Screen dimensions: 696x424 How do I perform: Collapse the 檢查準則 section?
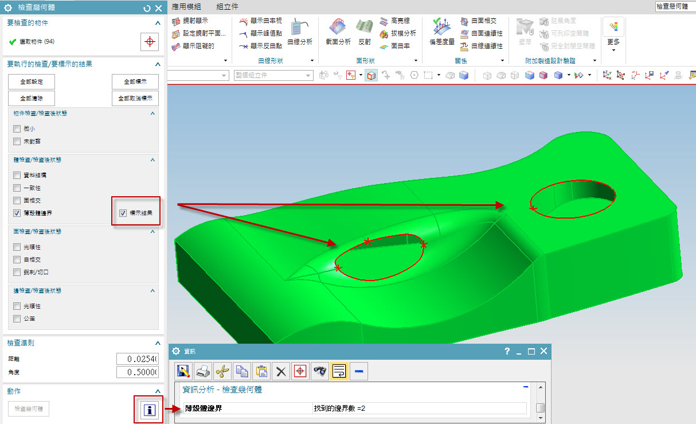point(158,343)
